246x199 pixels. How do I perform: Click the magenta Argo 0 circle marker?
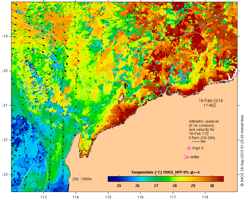[189, 148]
